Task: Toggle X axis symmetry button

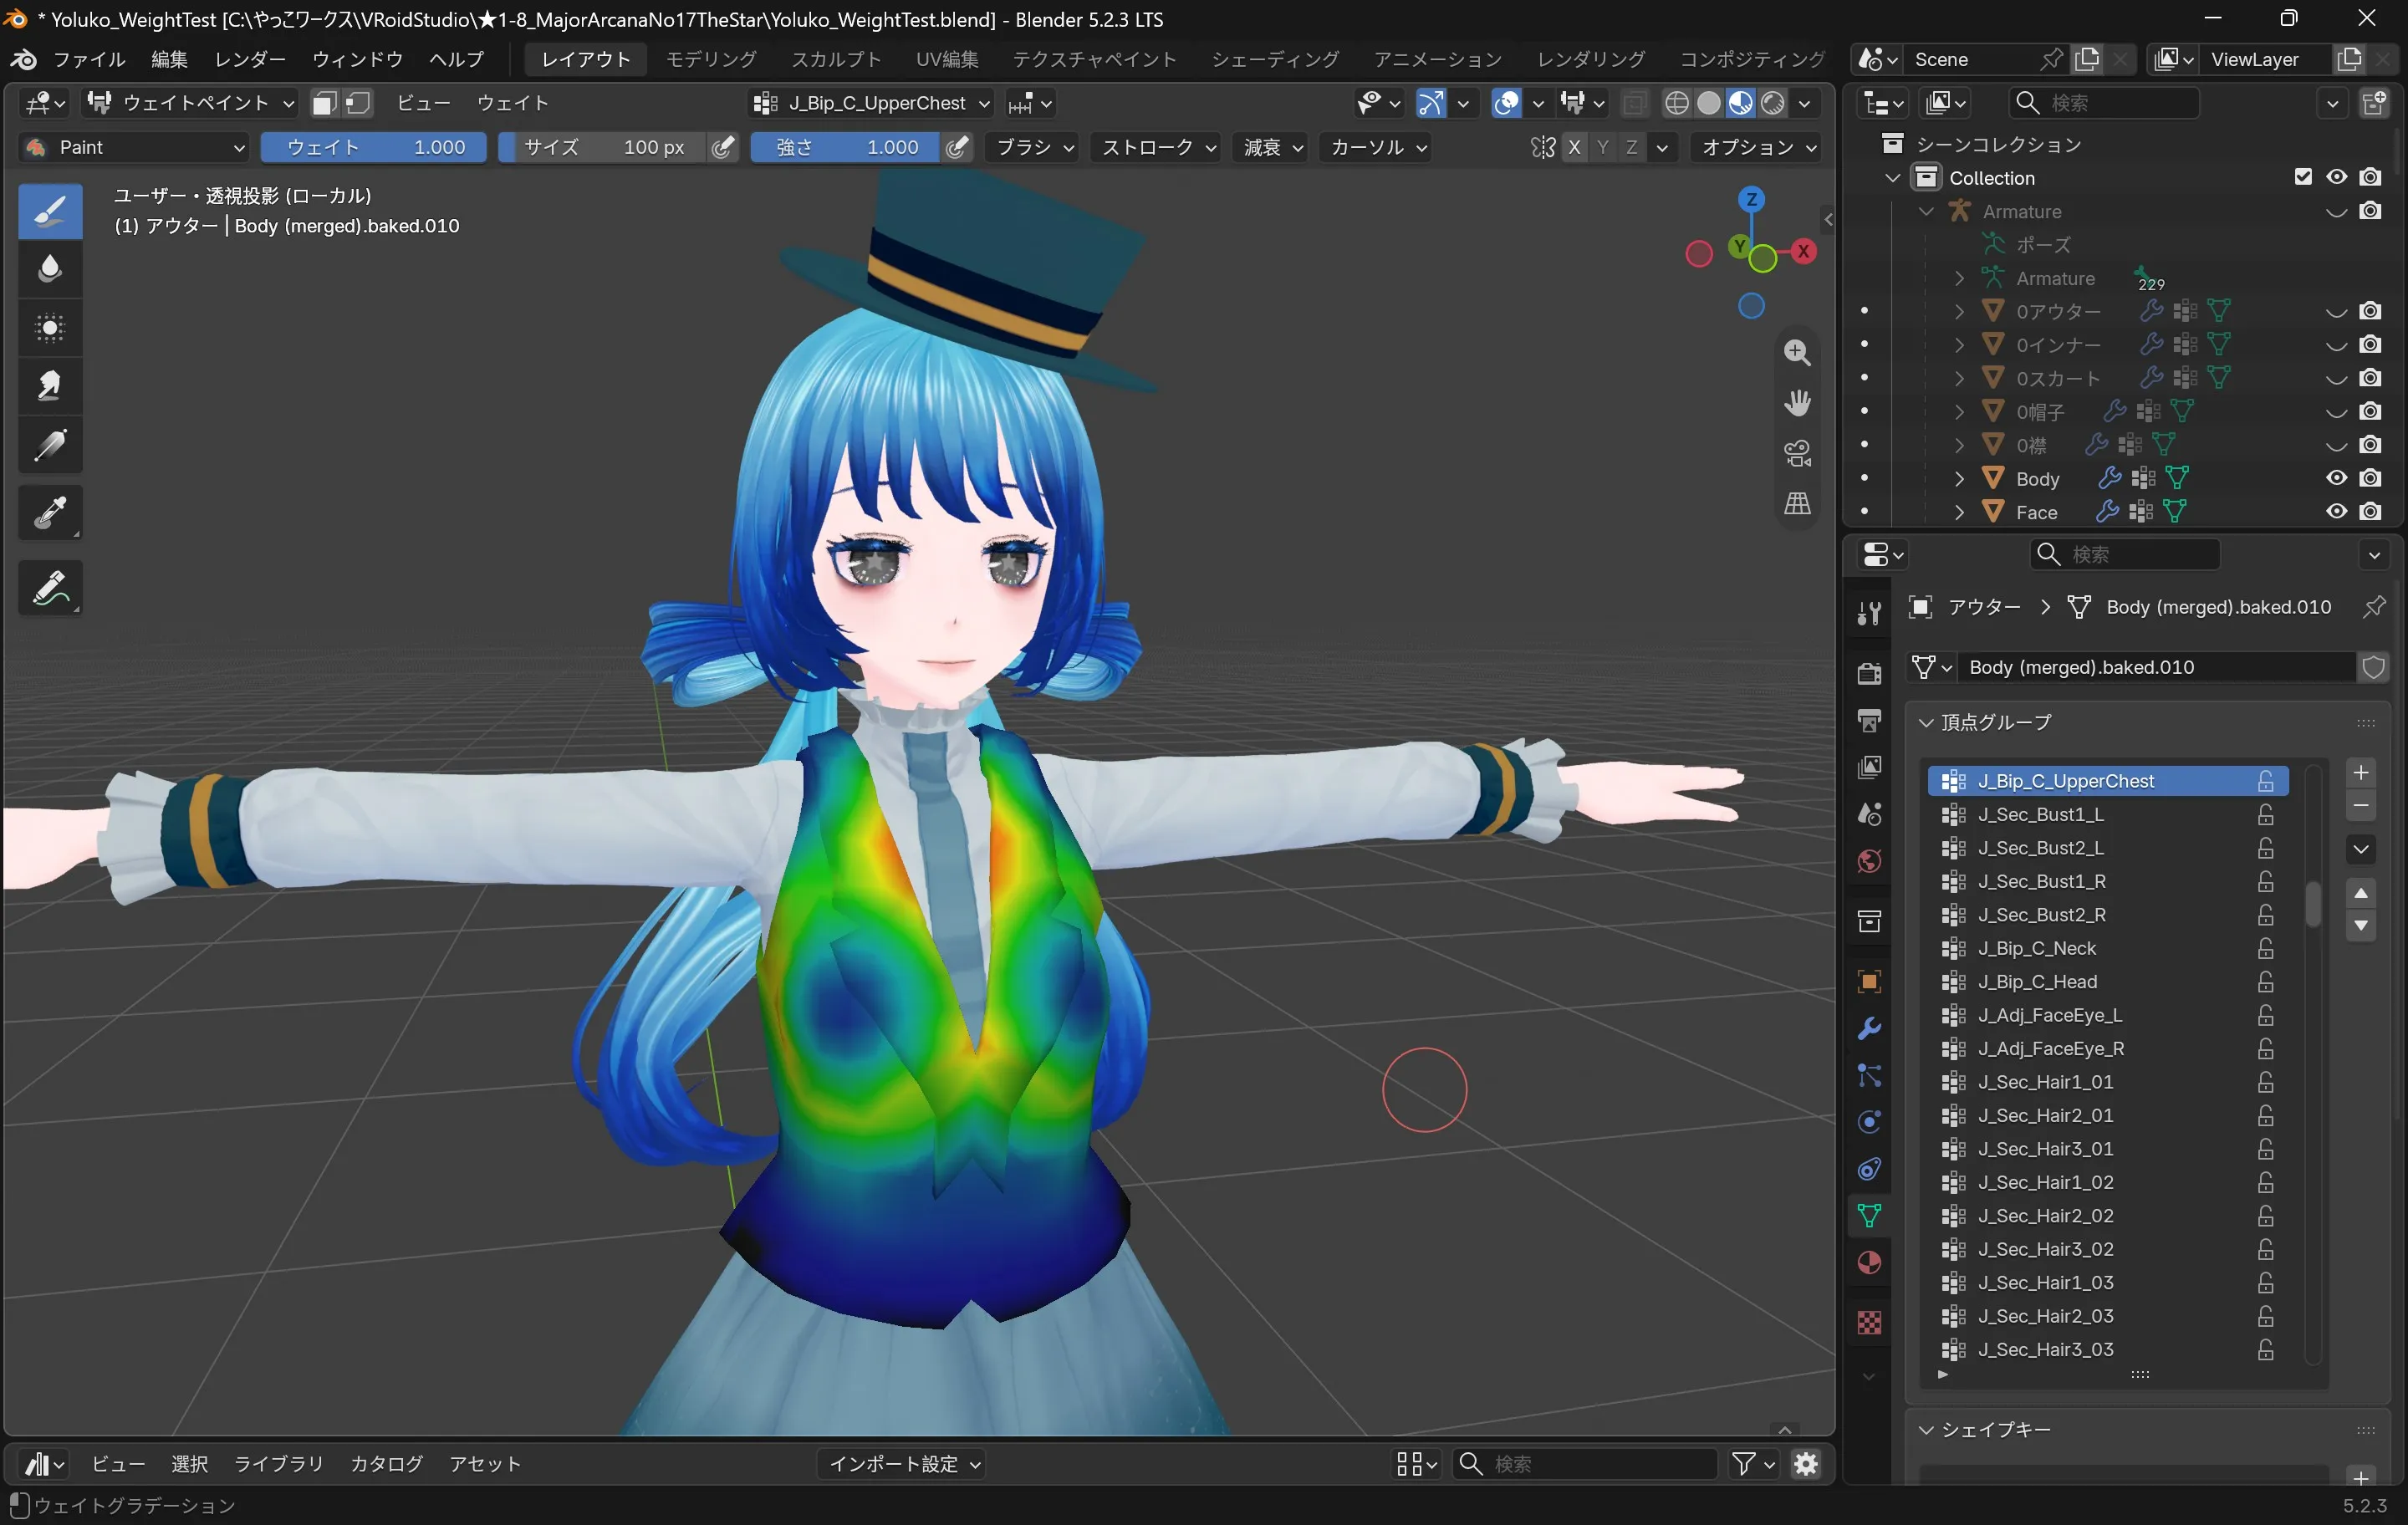Action: tap(1574, 147)
